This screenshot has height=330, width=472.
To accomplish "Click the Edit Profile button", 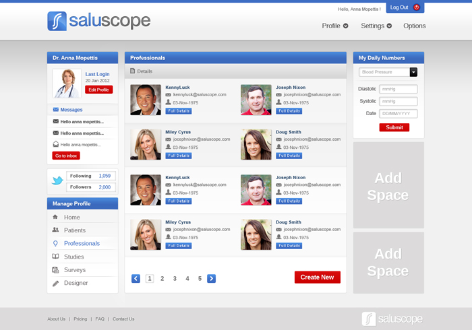I will coord(98,90).
